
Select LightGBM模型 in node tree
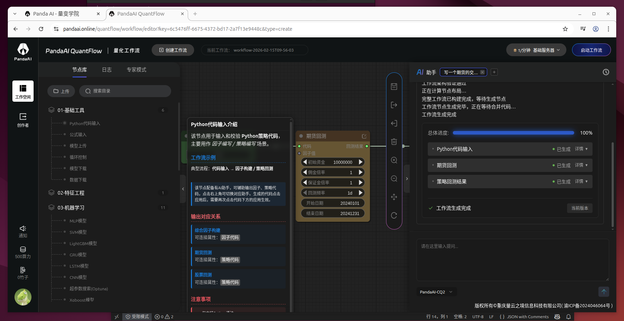pos(83,243)
